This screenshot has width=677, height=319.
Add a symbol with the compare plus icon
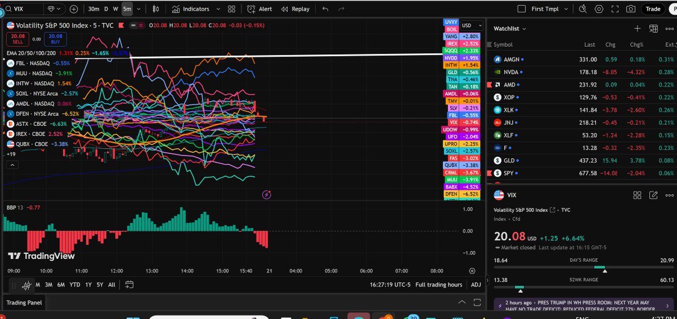coord(74,9)
